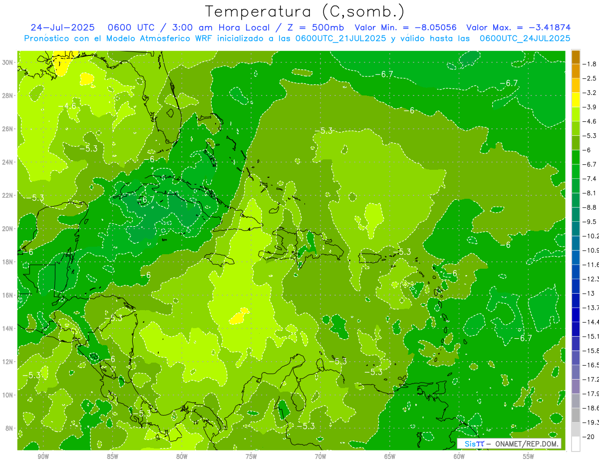Click the '16N' latitude axis label
Screen dimensions: 599x463
click(x=7, y=295)
